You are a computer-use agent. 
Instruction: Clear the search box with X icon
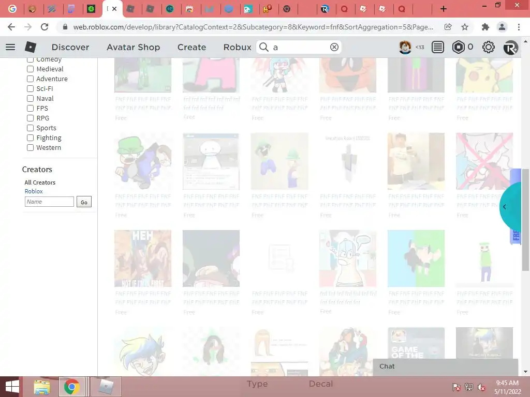point(334,47)
